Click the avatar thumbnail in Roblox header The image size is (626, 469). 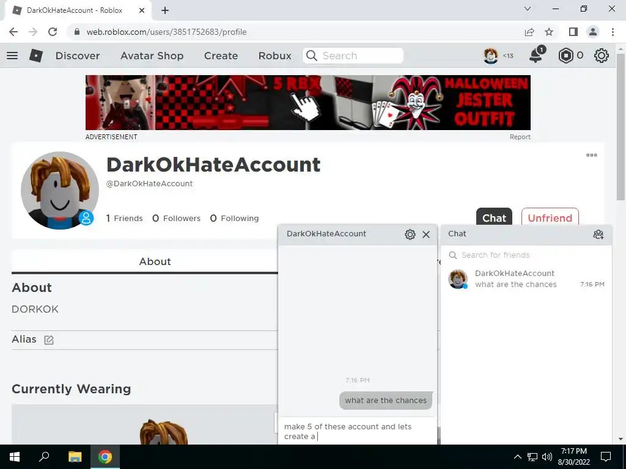coord(491,56)
